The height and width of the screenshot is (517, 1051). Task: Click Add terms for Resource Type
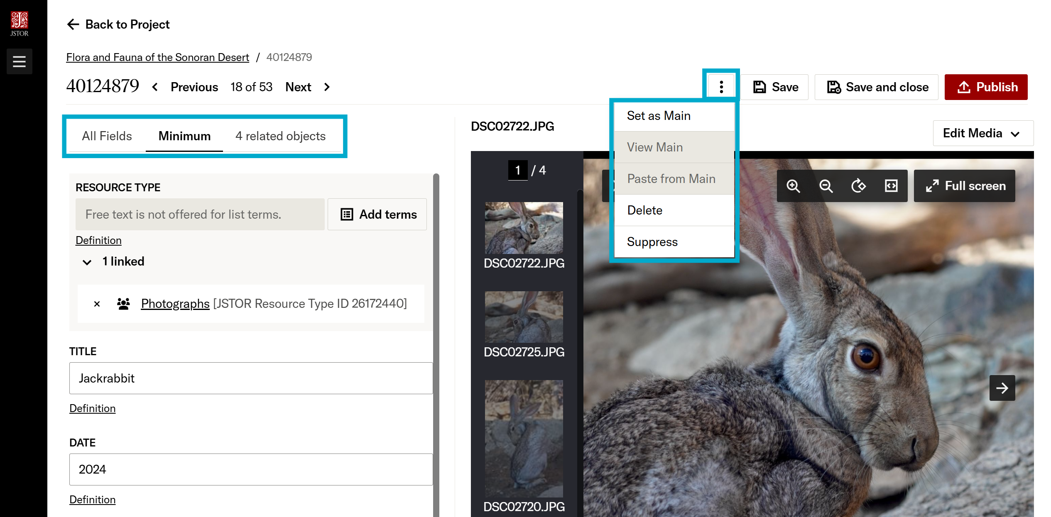[x=377, y=215]
